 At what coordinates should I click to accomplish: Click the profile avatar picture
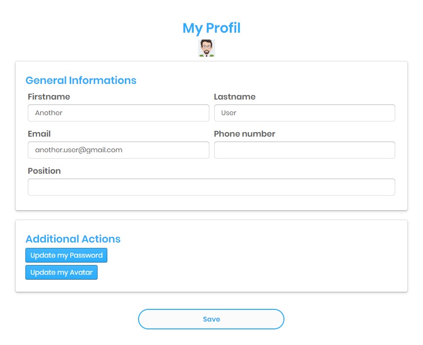[206, 48]
